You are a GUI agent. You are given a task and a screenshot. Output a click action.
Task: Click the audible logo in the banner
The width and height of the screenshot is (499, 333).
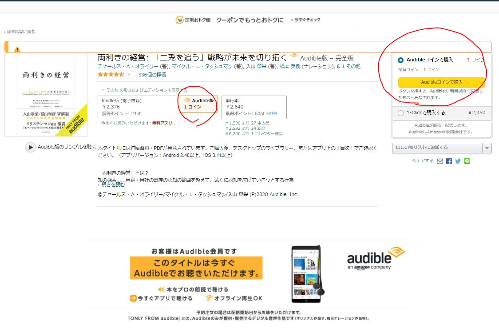point(376,258)
